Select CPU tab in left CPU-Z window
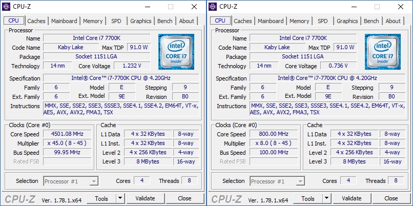Viewport: 413px width, 206px height. coord(14,20)
